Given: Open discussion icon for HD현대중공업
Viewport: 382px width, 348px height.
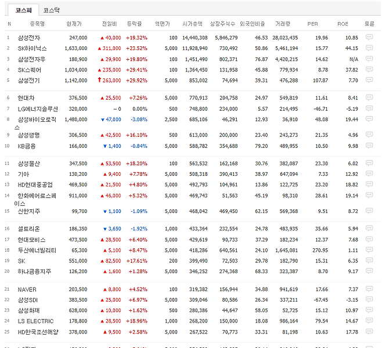Looking at the screenshot, I should pos(369,184).
